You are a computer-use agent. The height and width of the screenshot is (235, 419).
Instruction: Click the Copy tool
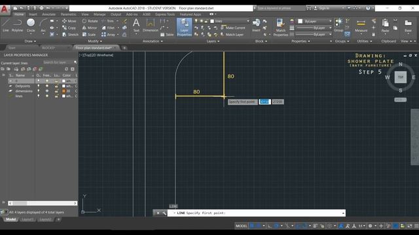click(69, 27)
